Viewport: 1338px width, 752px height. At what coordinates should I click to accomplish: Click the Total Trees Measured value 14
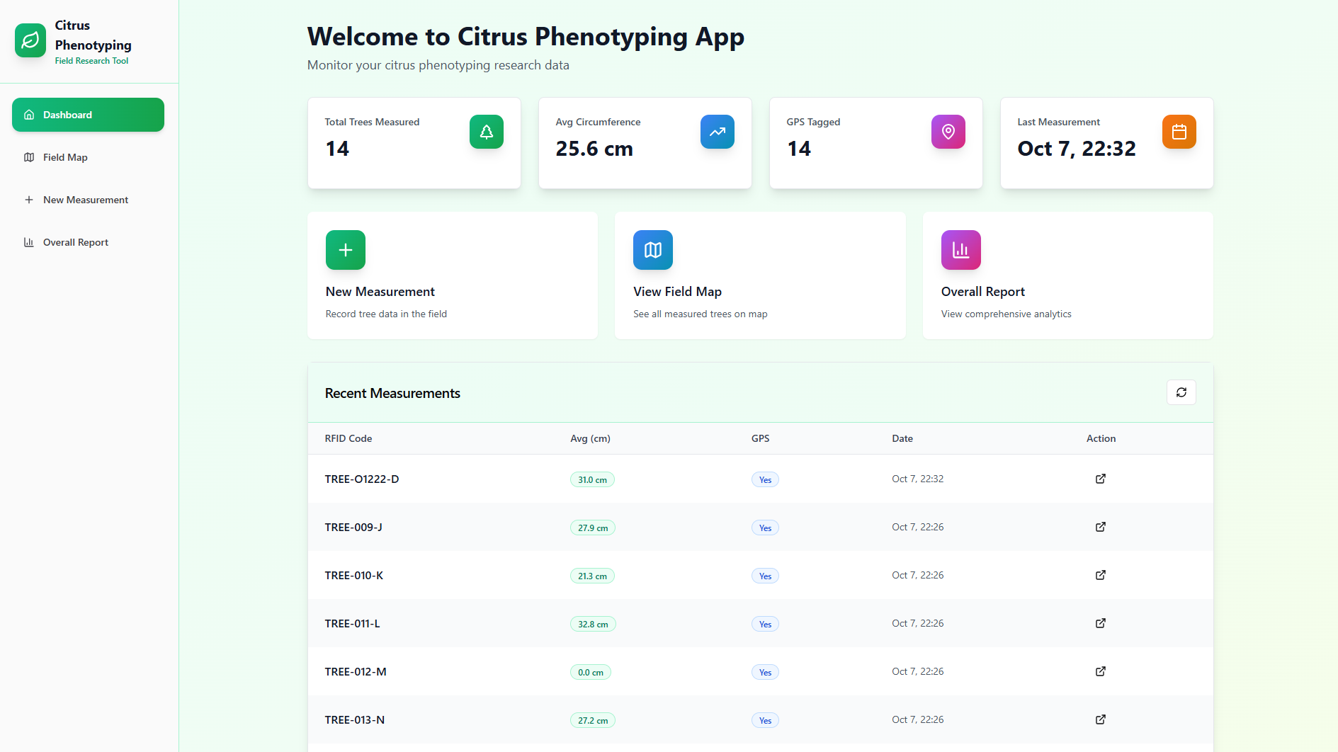[x=337, y=149]
